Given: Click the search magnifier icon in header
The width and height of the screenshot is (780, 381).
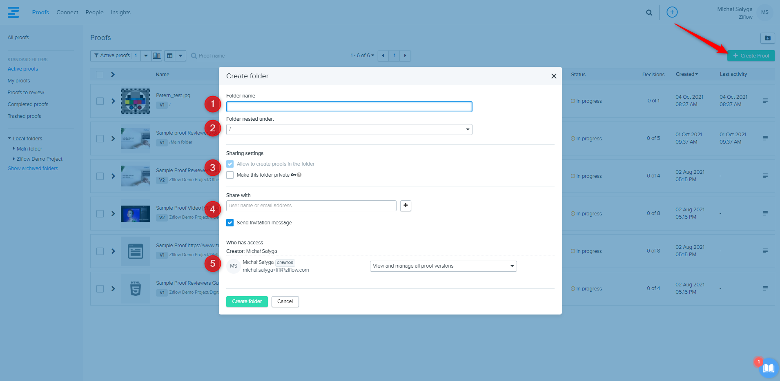Looking at the screenshot, I should click(x=649, y=13).
